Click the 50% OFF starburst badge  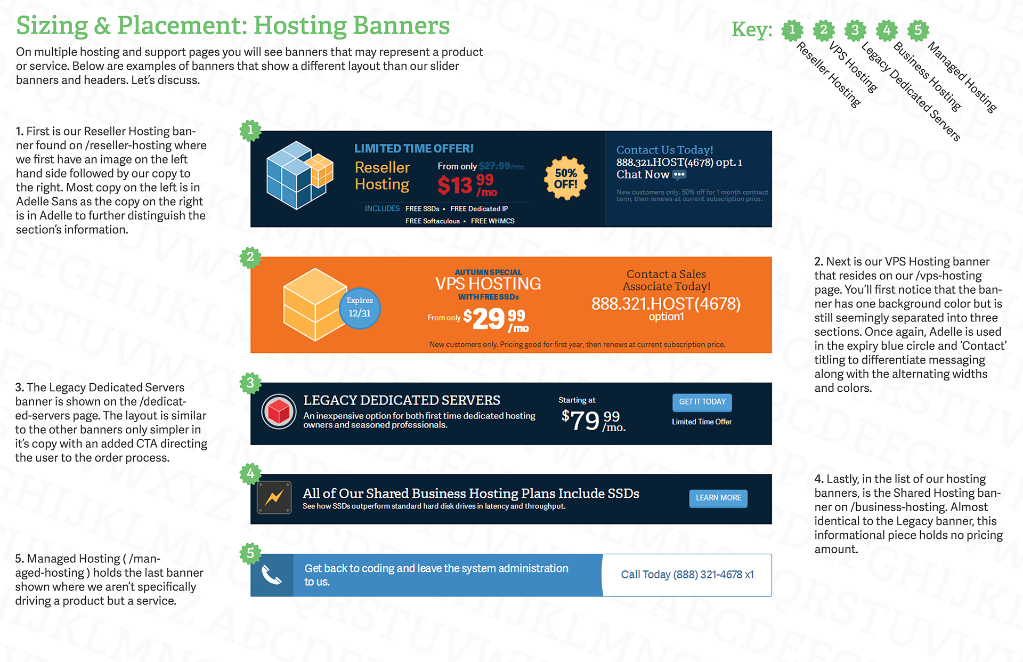[565, 179]
